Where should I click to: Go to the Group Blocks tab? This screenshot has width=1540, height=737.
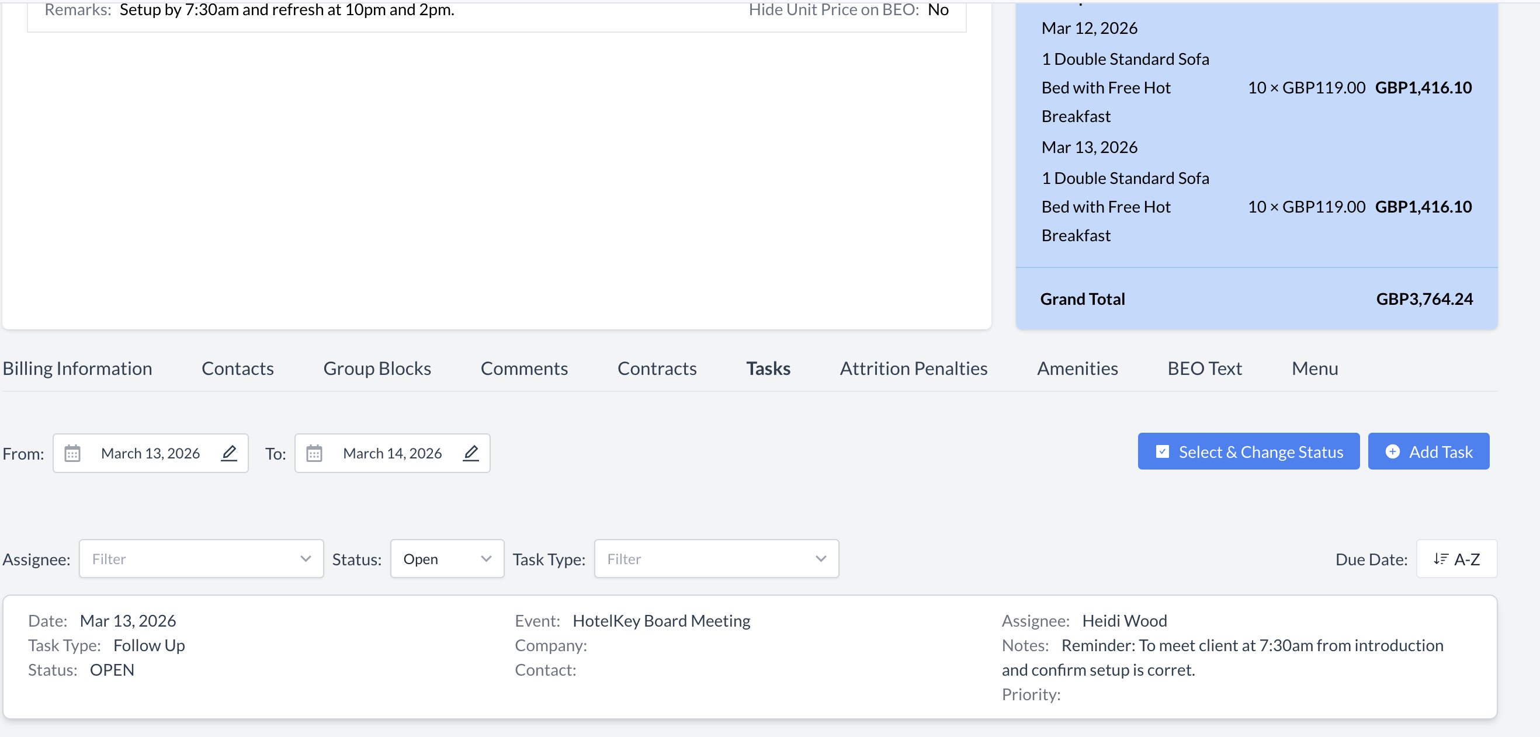tap(377, 368)
